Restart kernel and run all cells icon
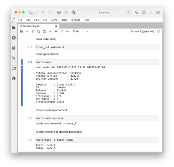 coord(68,31)
